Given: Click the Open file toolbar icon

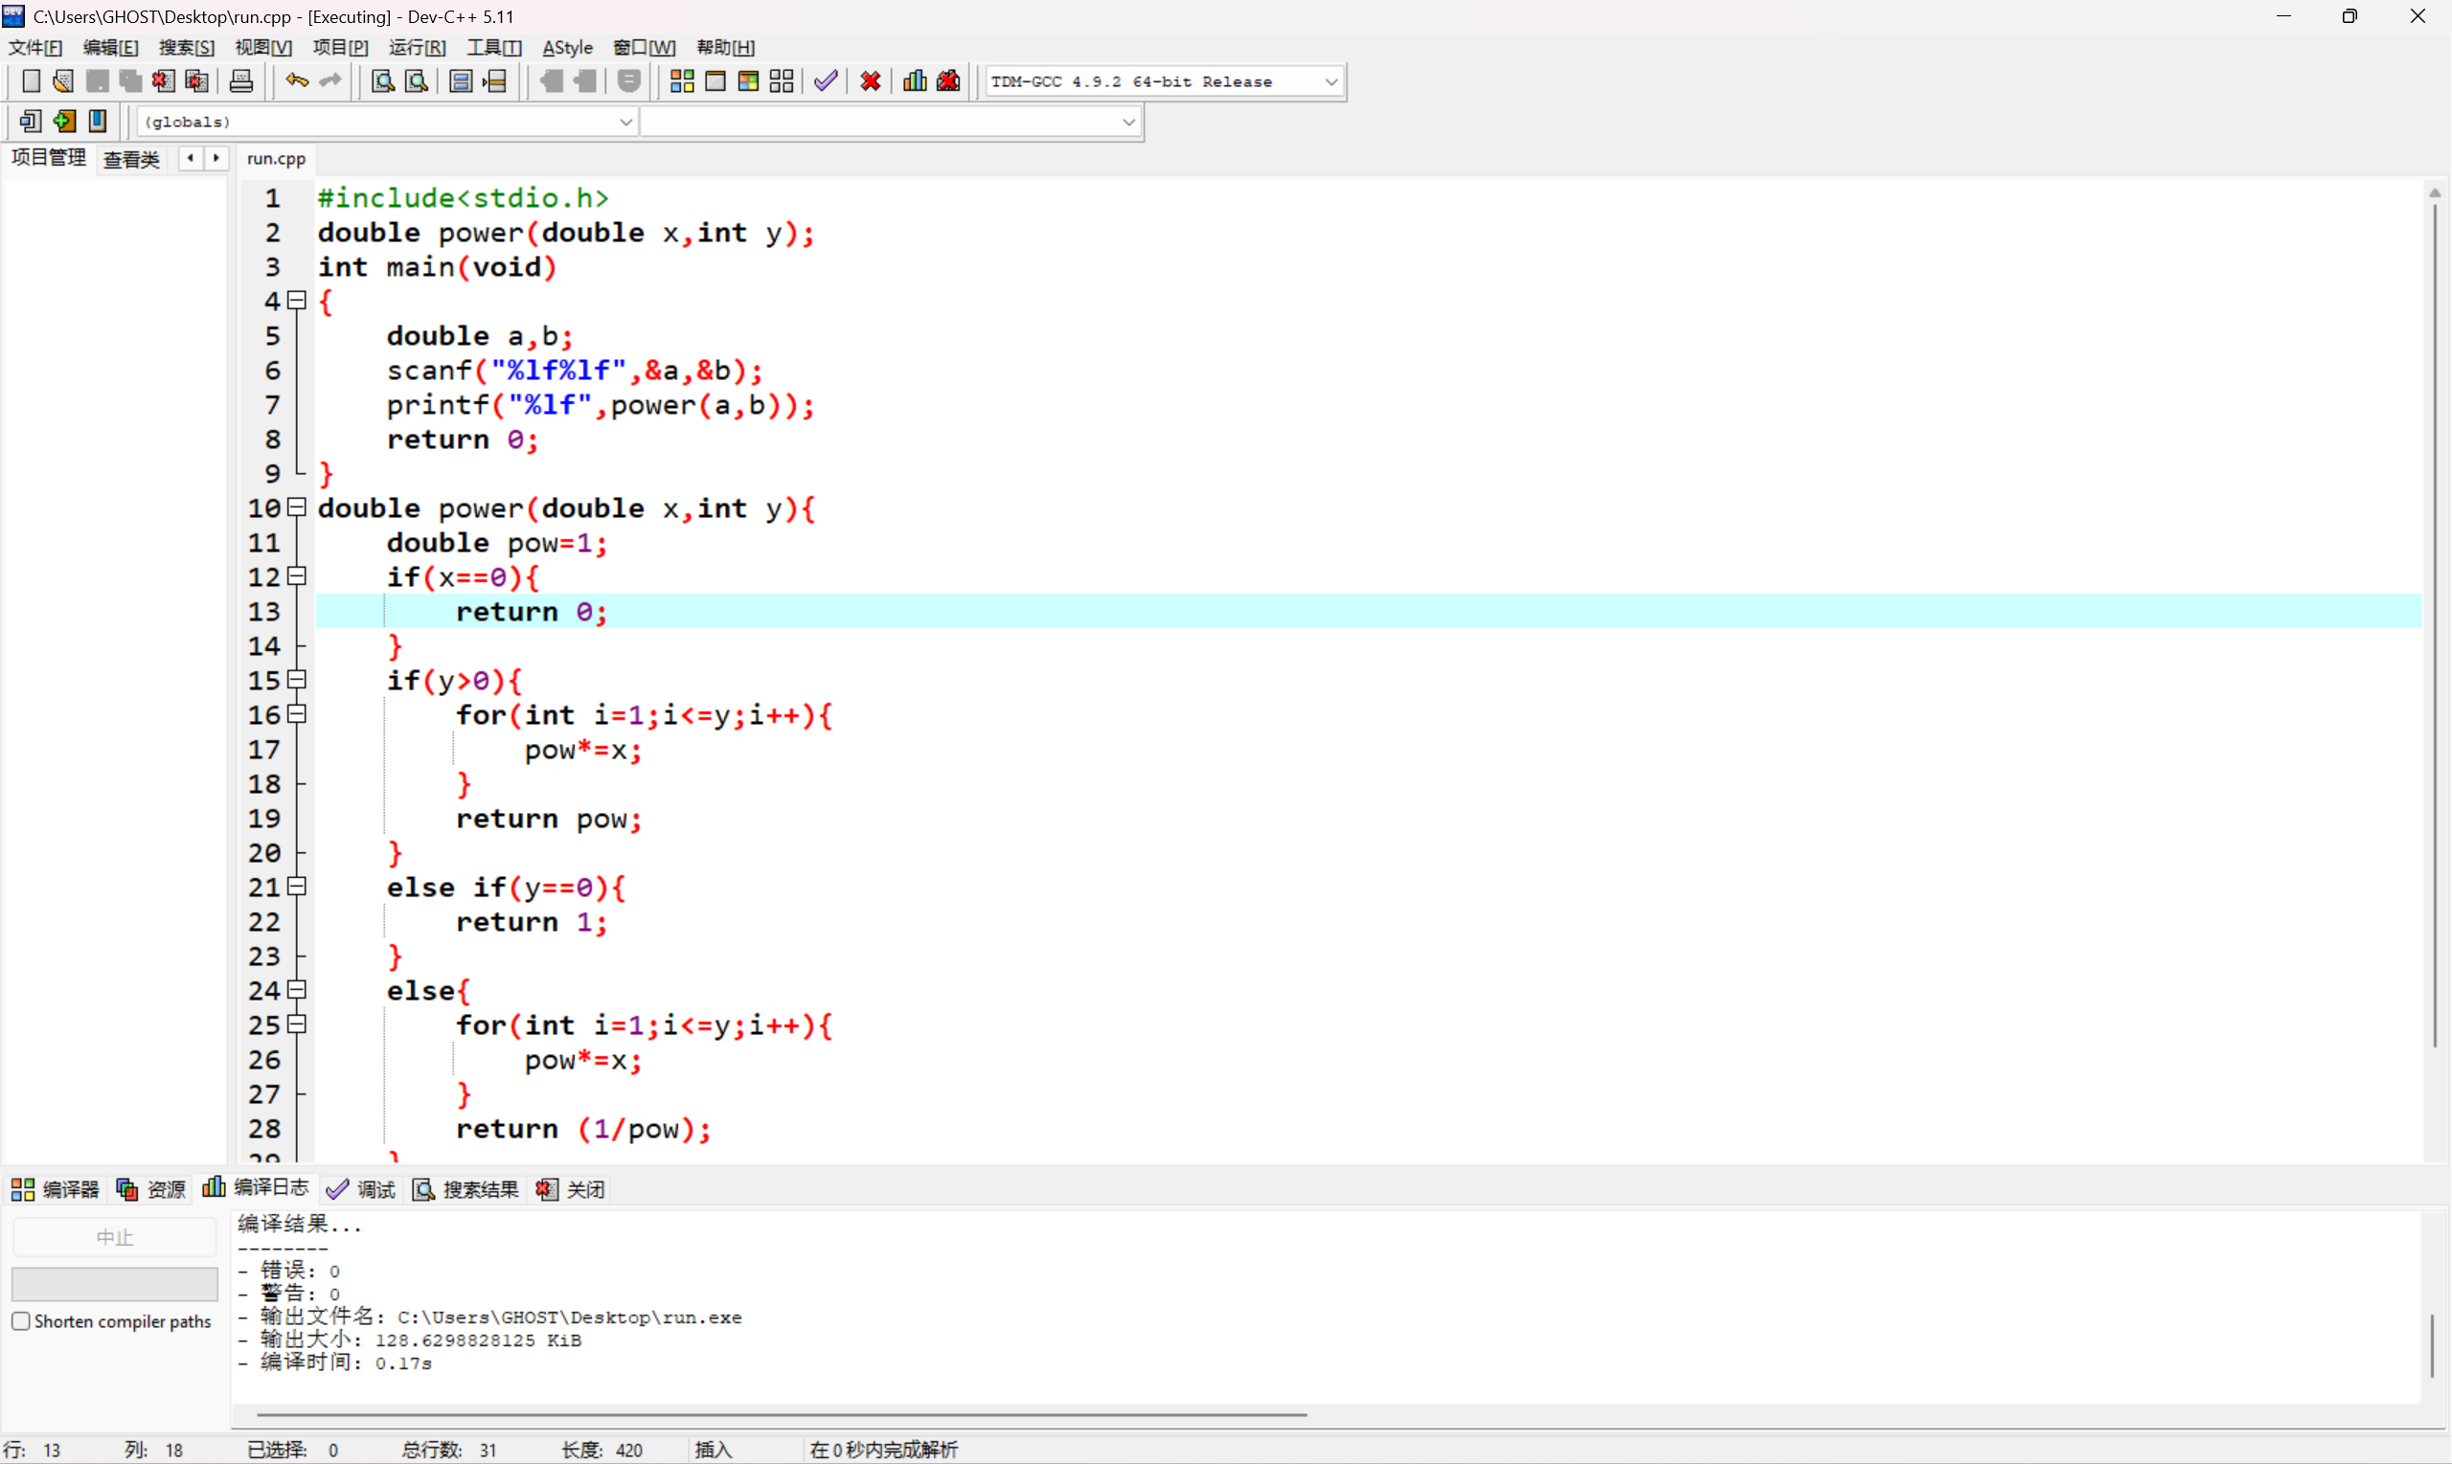Looking at the screenshot, I should click(x=63, y=82).
